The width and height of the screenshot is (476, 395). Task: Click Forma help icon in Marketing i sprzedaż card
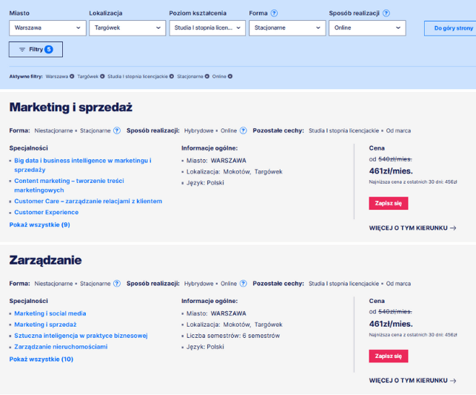point(117,130)
